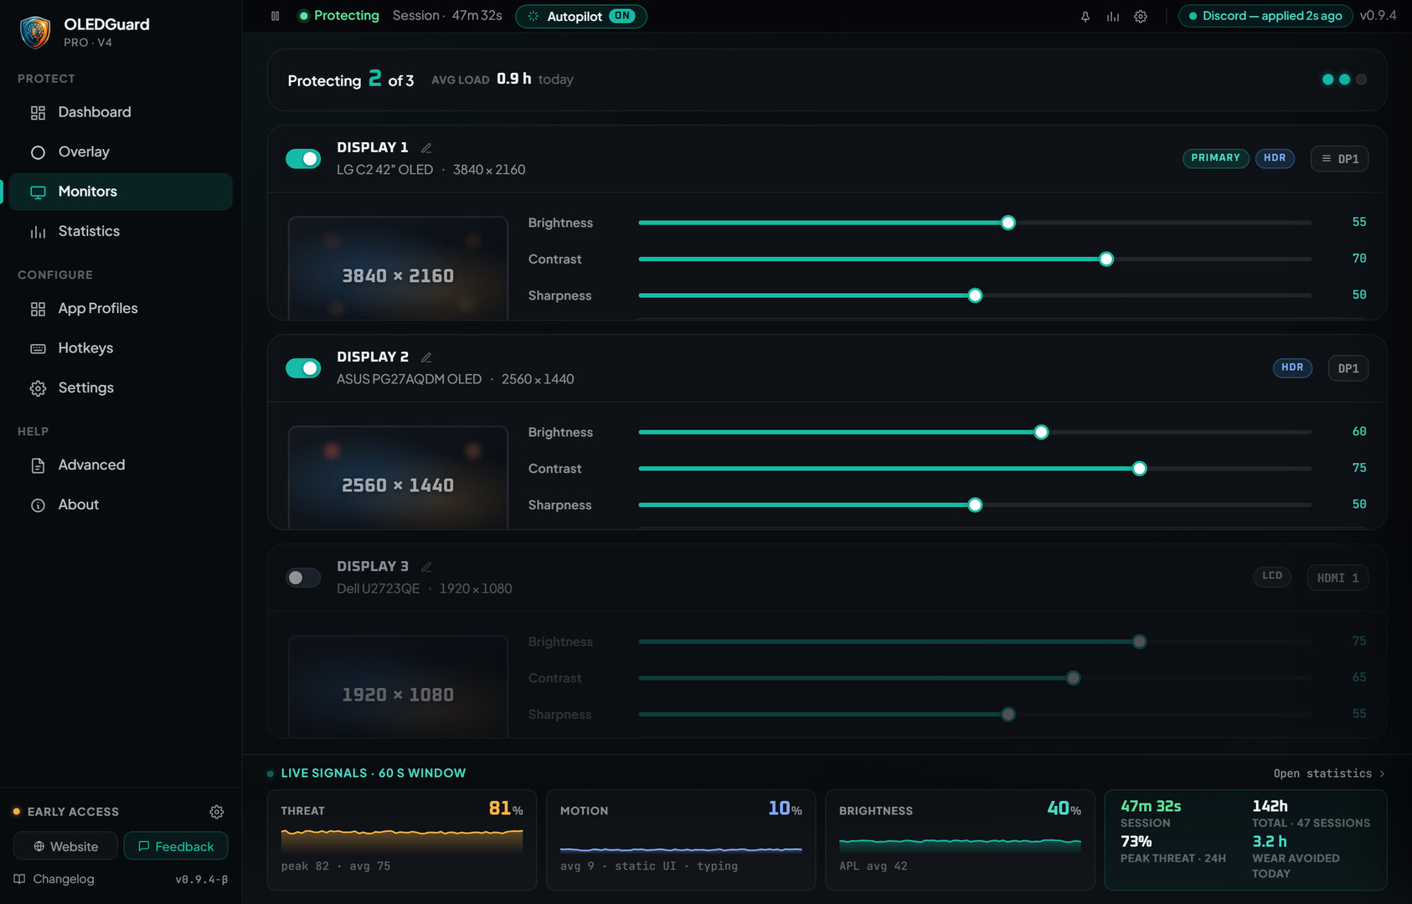Edit Display 2 name pencil icon
The image size is (1412, 904).
(426, 357)
